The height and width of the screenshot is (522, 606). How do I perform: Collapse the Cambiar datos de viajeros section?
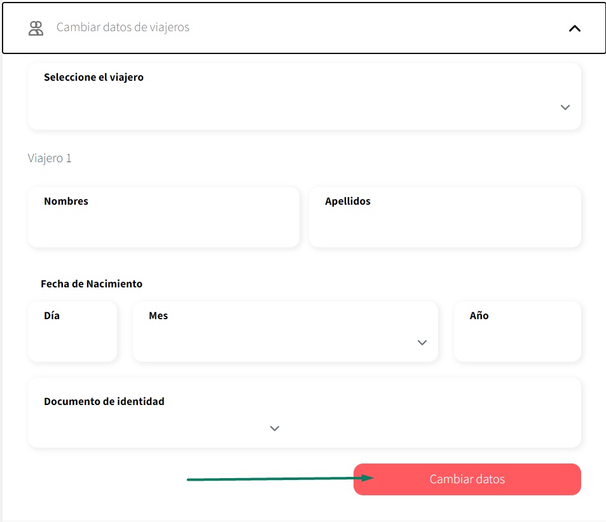point(575,28)
